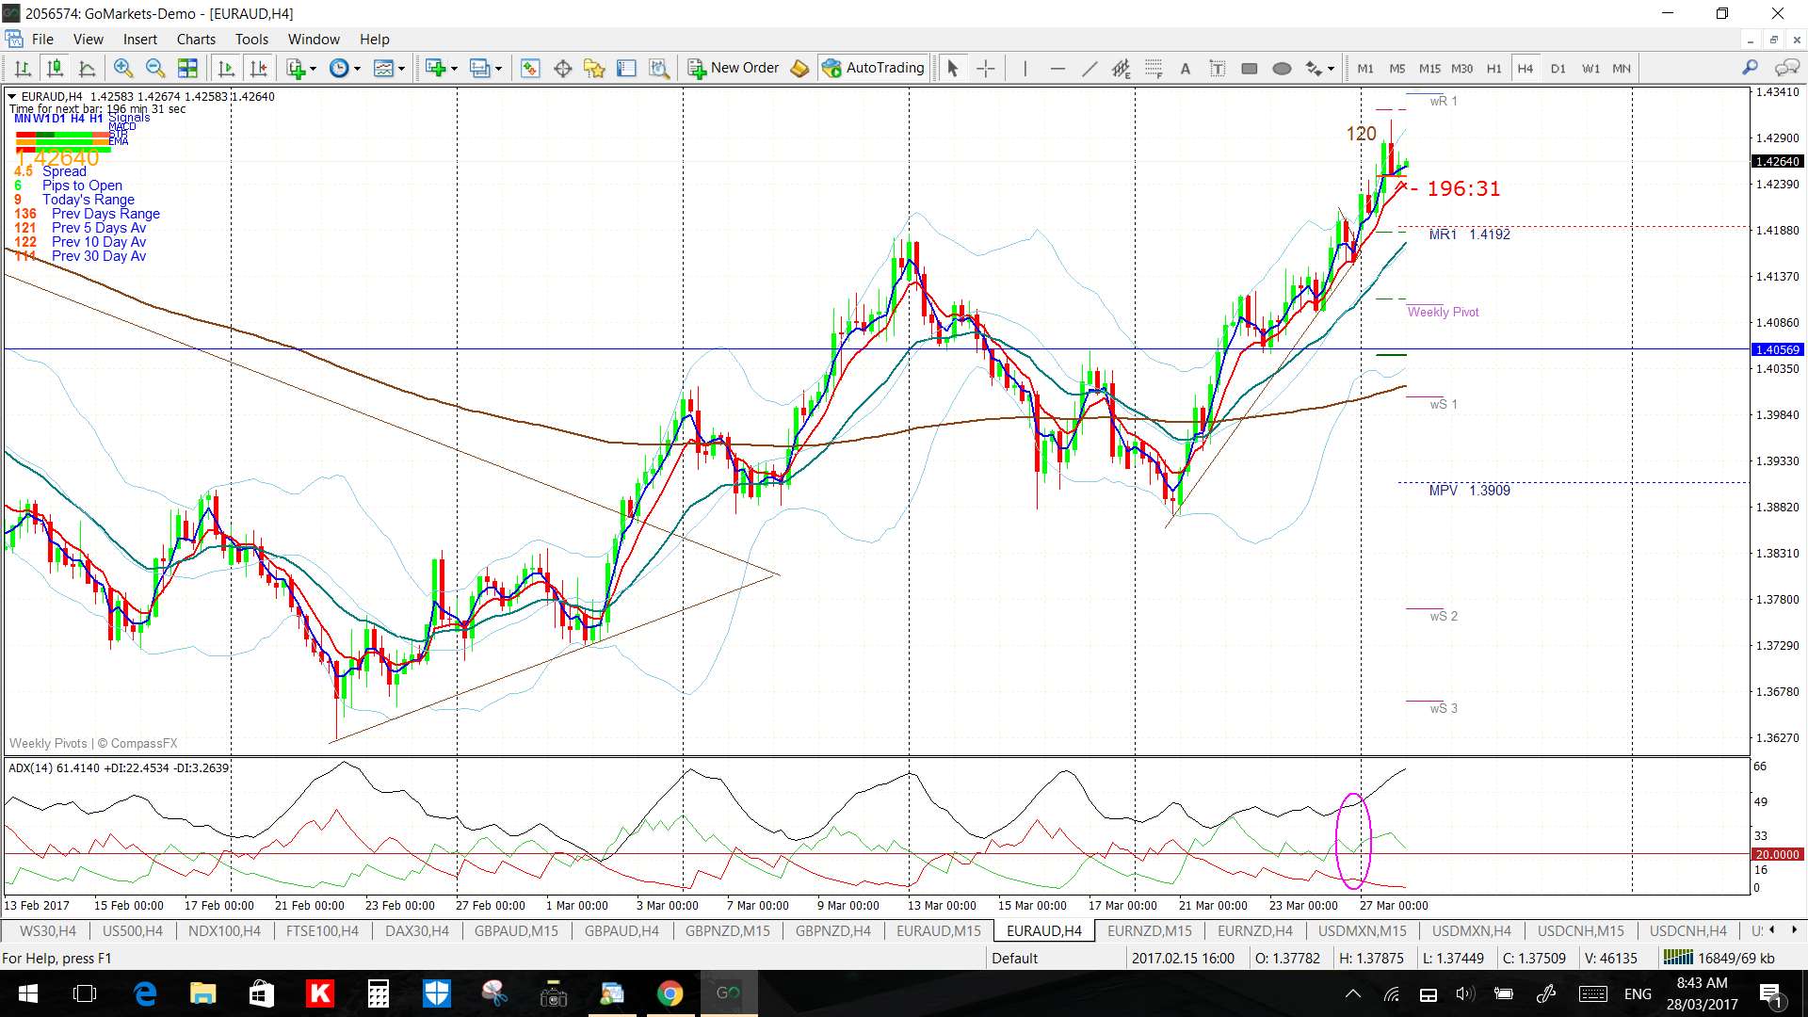Select the text label tool
The image size is (1808, 1017).
pyautogui.click(x=1218, y=68)
